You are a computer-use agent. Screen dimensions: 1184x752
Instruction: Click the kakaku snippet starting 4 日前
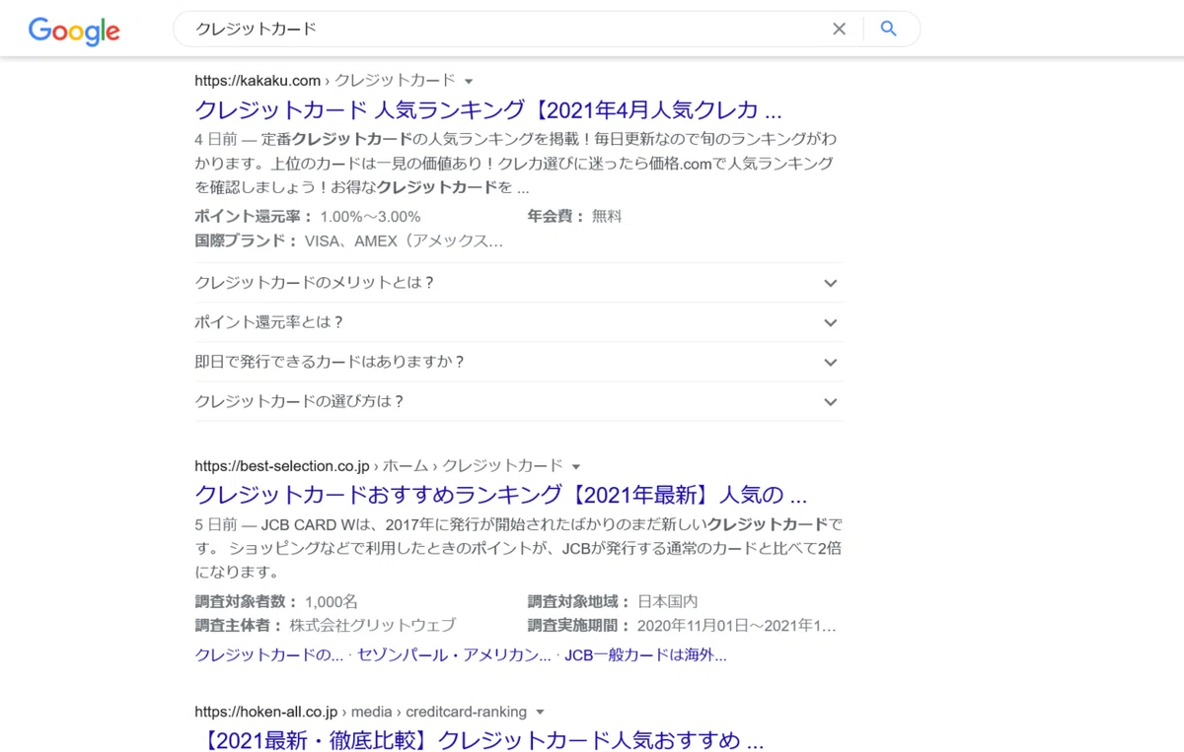(516, 163)
